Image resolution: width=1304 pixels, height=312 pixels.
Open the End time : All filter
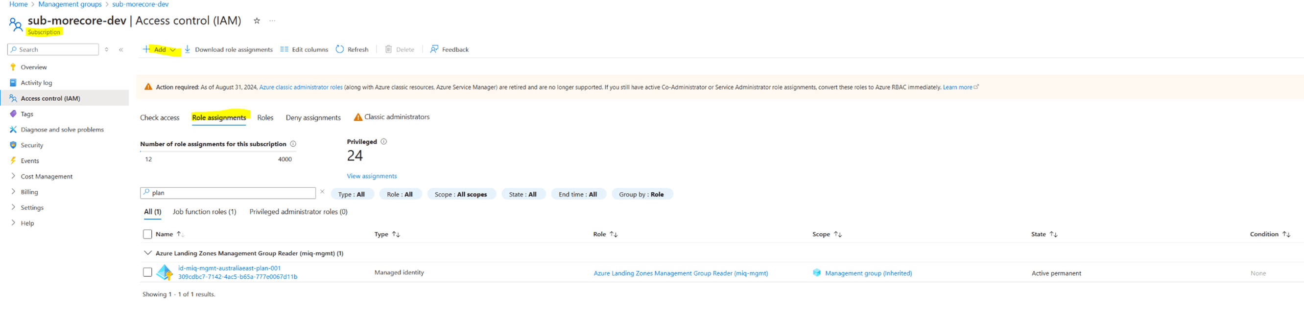coord(578,194)
